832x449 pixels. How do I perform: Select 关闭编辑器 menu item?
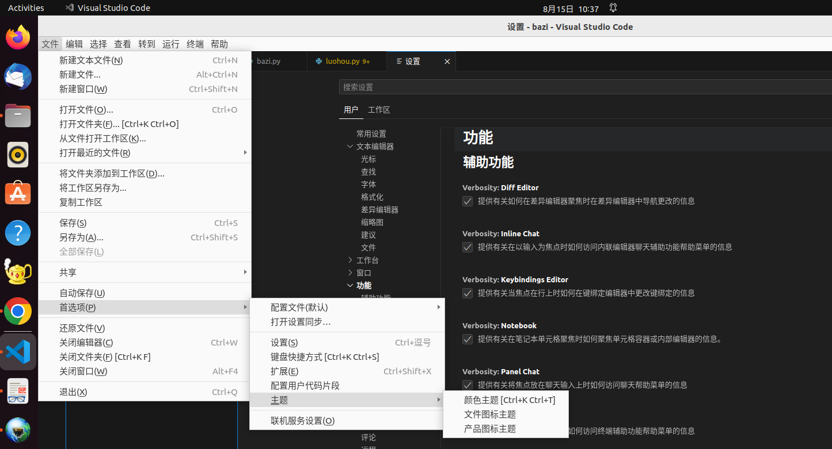click(145, 343)
